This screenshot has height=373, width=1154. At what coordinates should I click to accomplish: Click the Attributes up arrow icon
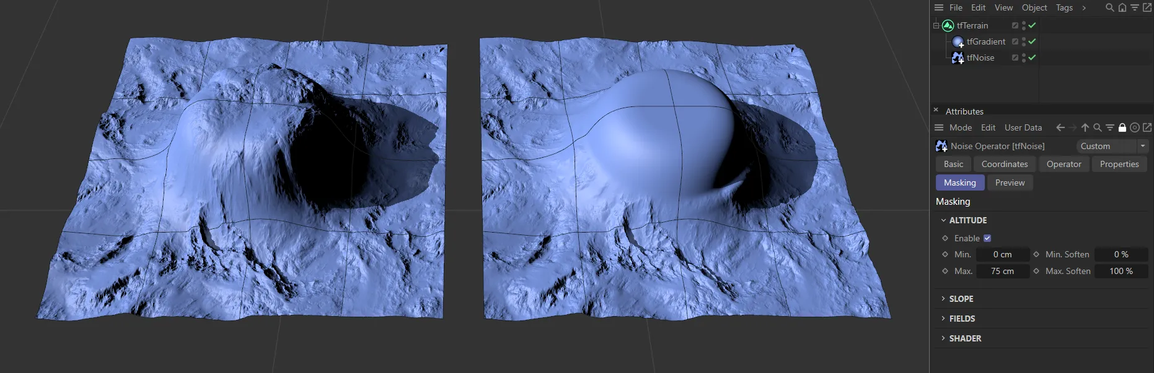[1085, 127]
